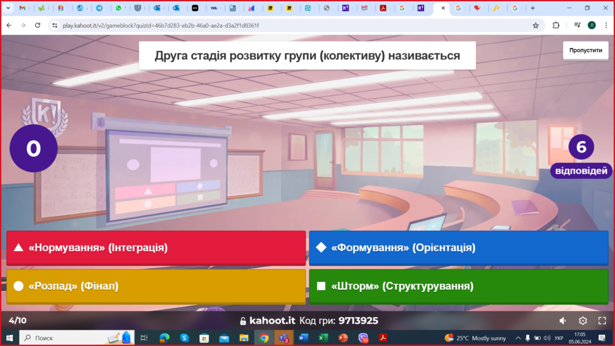The image size is (615, 346).
Task: Open the Chrome three-dot menu
Action: (605, 25)
